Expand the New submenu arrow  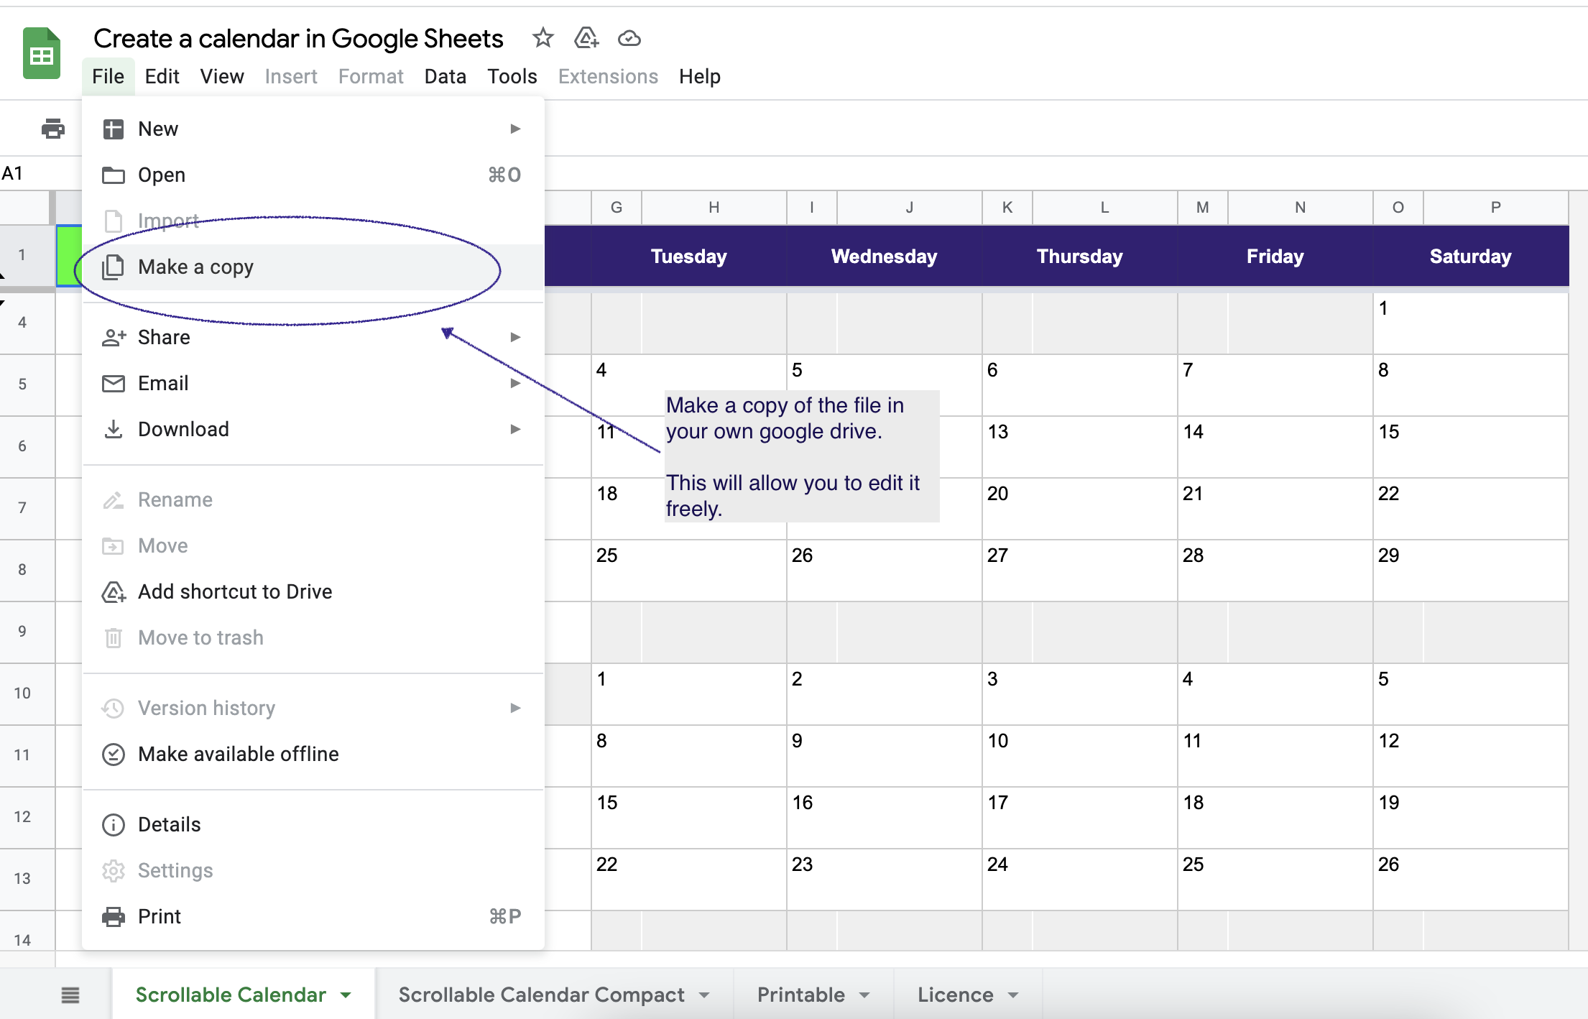[x=515, y=129]
